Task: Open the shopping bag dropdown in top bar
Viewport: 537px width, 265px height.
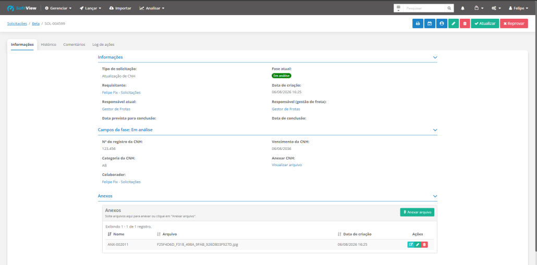Action: (479, 8)
